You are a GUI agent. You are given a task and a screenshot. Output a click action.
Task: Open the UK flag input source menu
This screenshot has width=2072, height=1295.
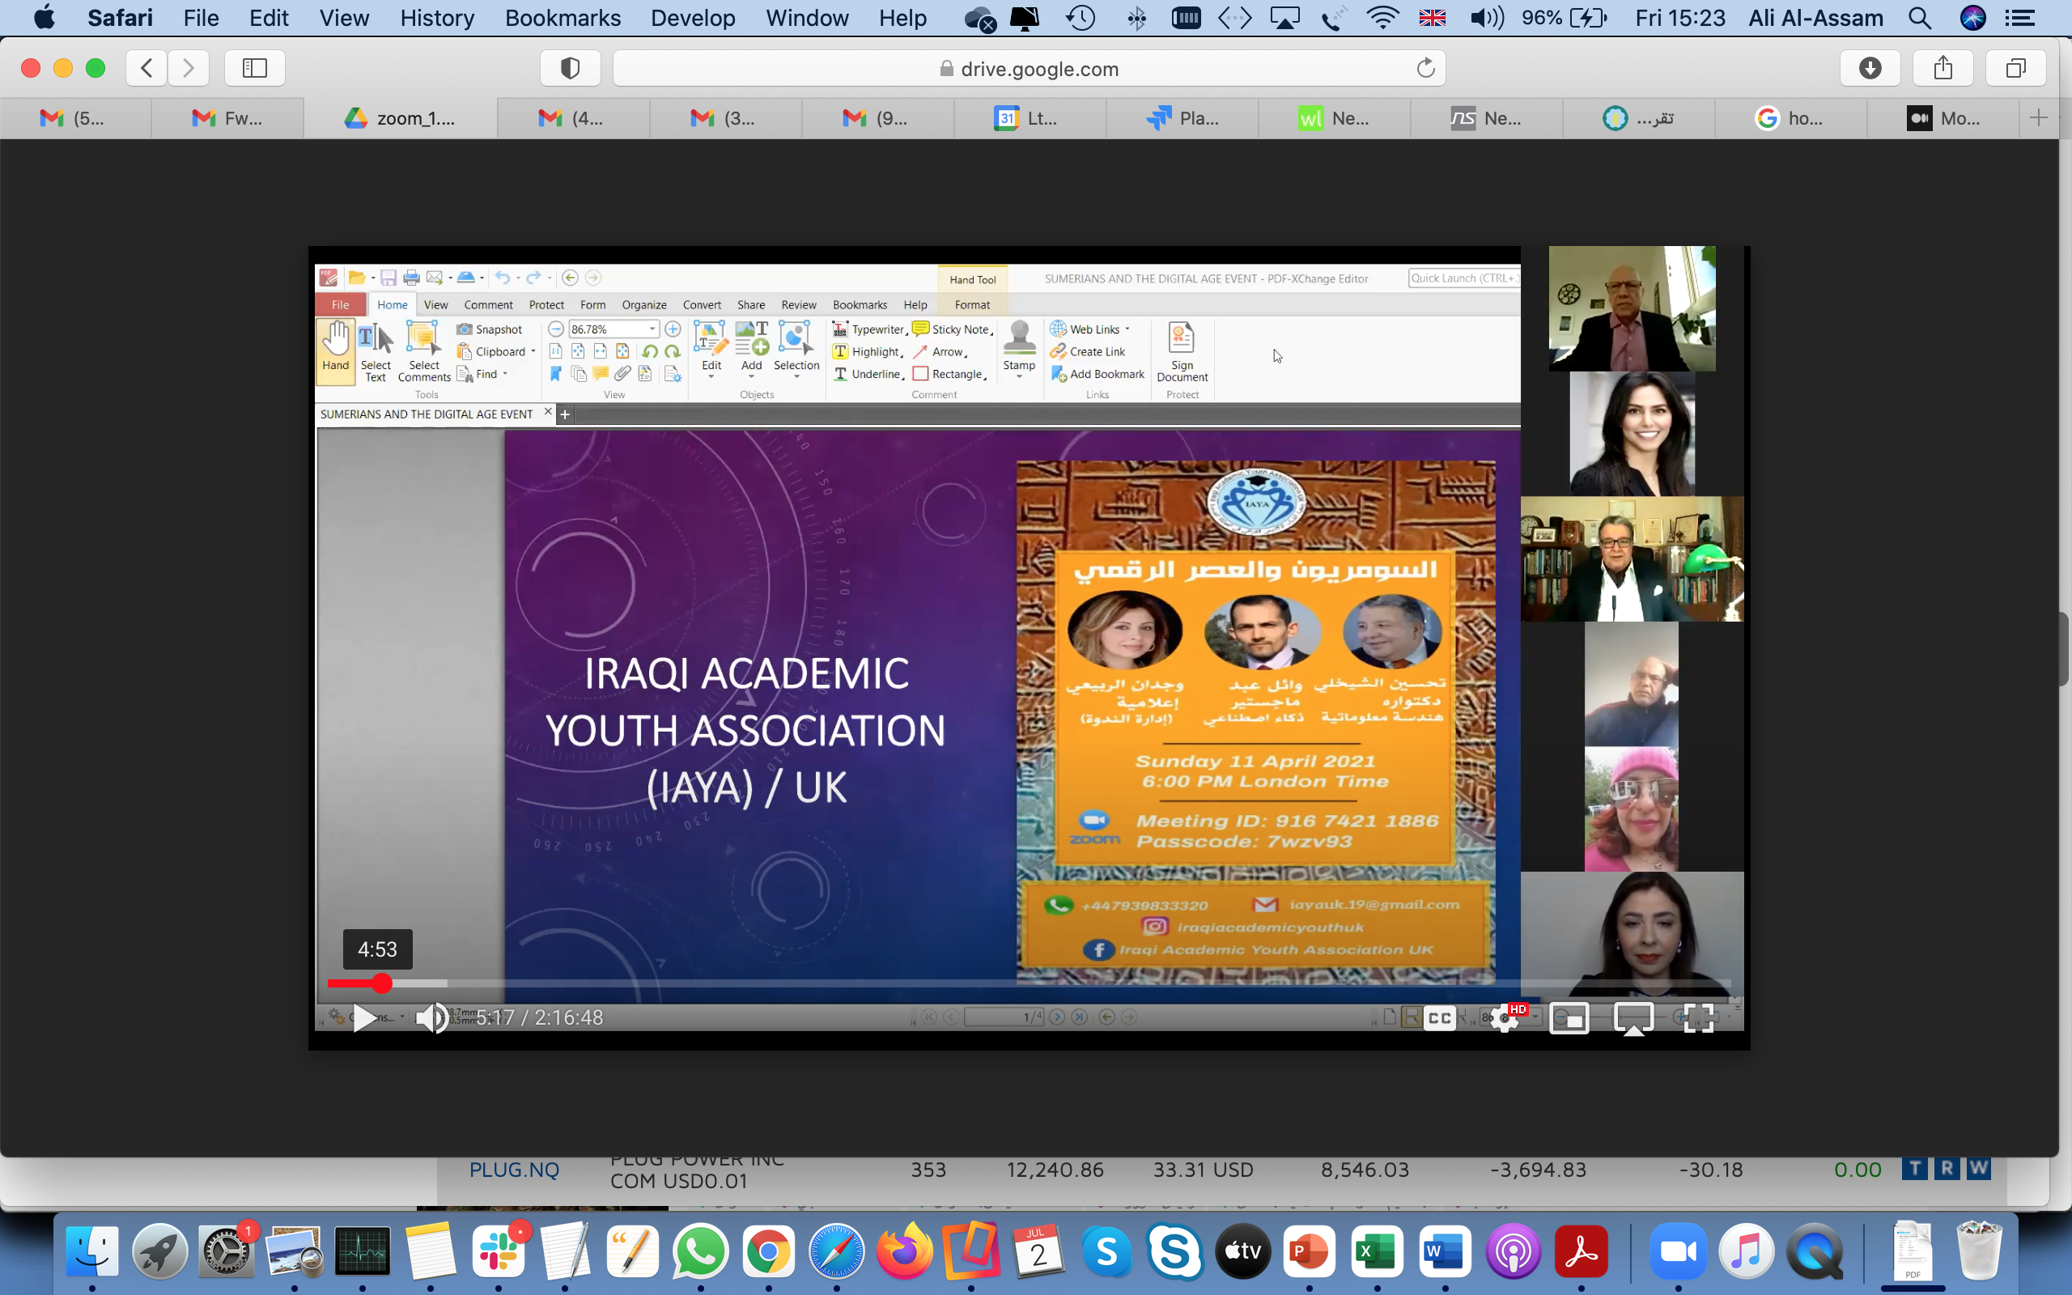[1432, 18]
